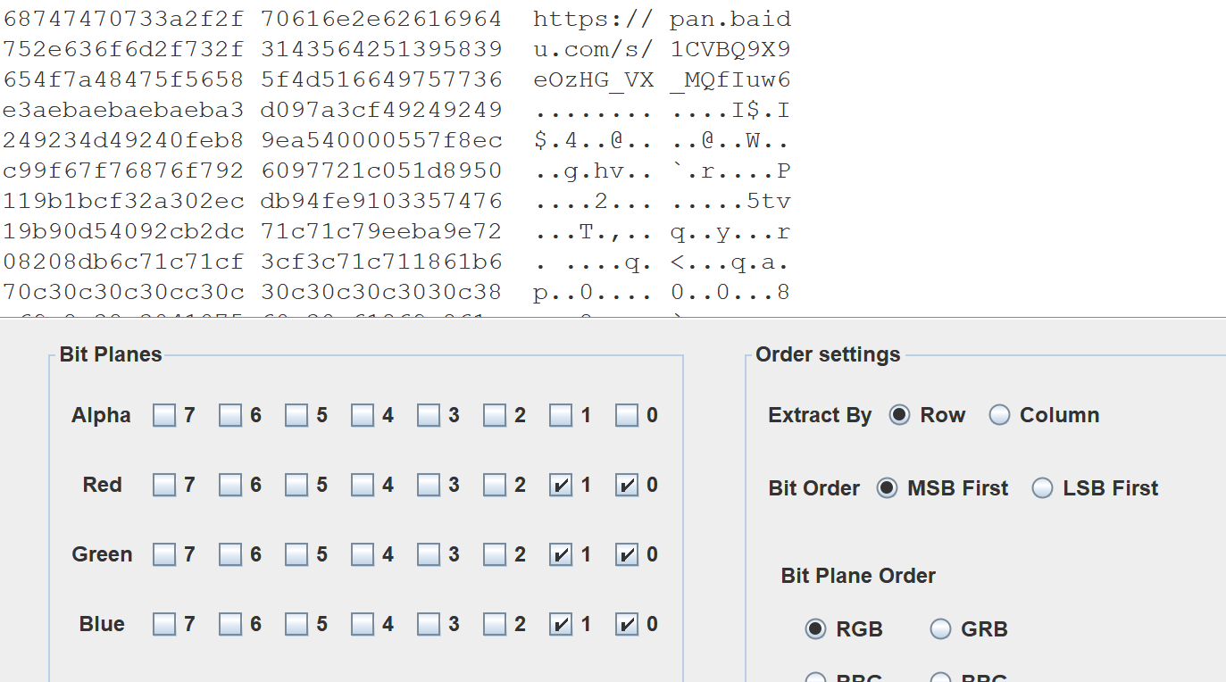Select Extract By Column option
The height and width of the screenshot is (682, 1226).
tap(1000, 415)
